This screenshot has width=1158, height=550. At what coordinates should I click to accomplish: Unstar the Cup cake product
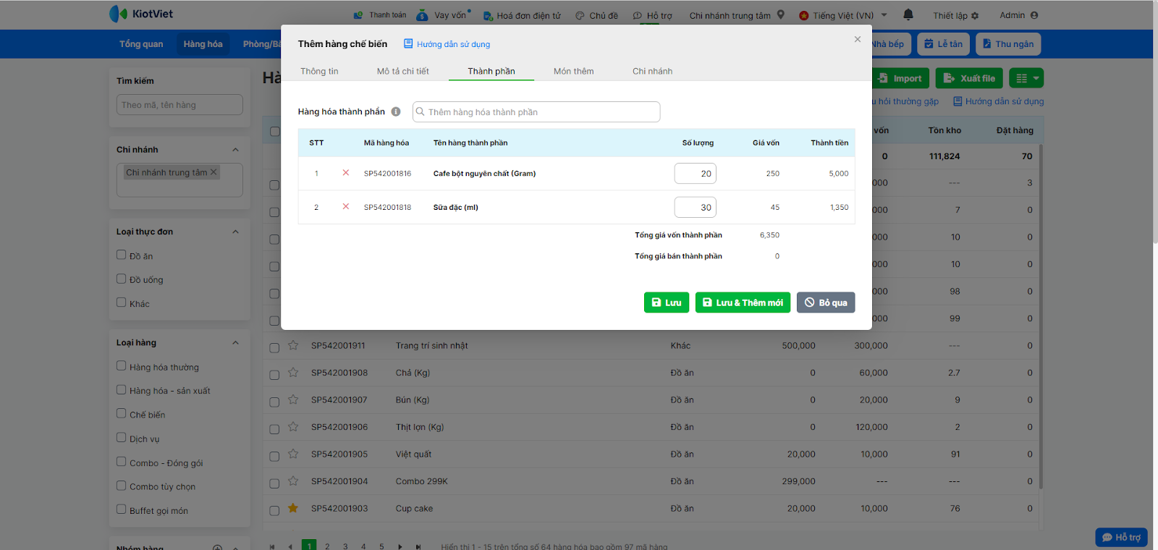[293, 508]
